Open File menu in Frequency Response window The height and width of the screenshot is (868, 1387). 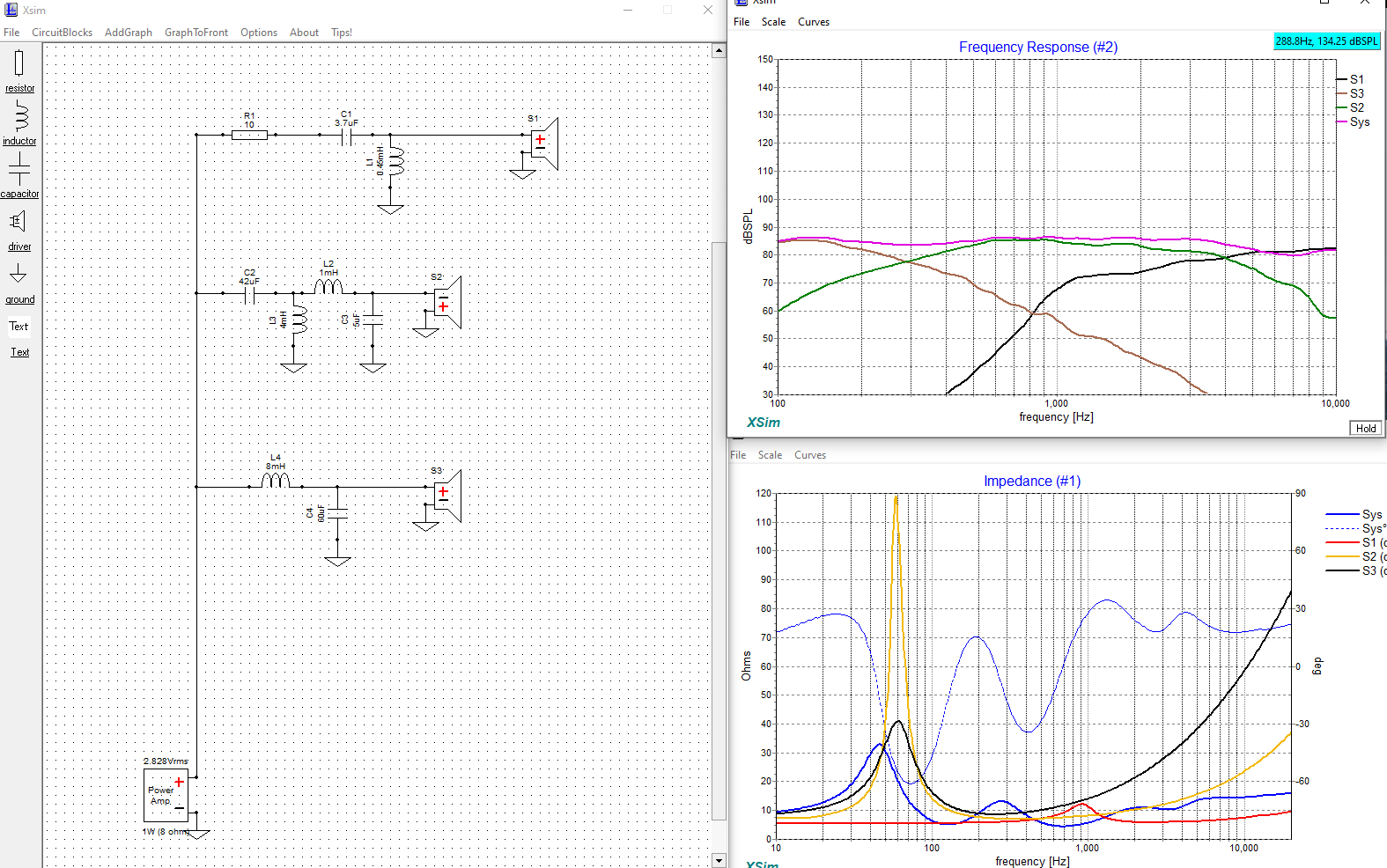pos(741,22)
